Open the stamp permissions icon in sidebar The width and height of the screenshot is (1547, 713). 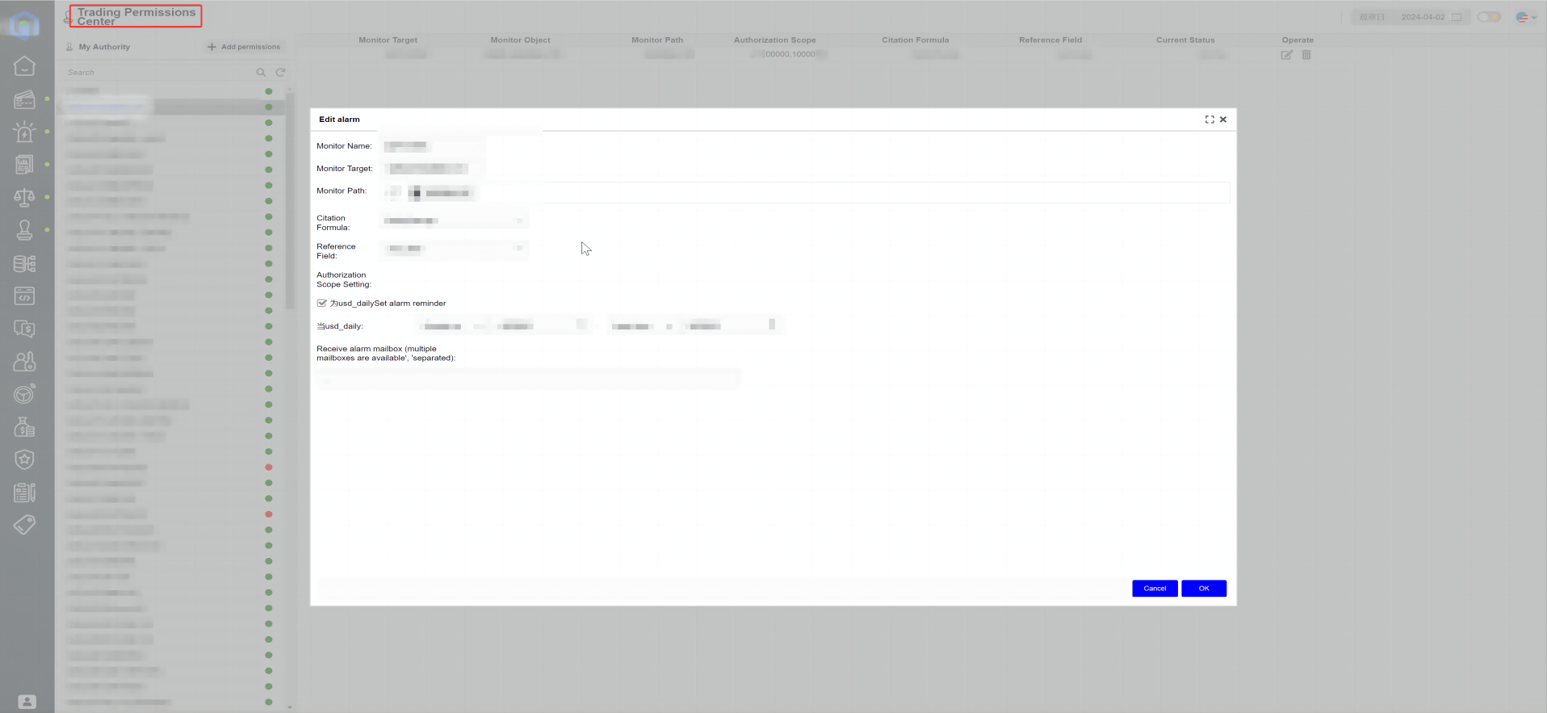pos(25,230)
